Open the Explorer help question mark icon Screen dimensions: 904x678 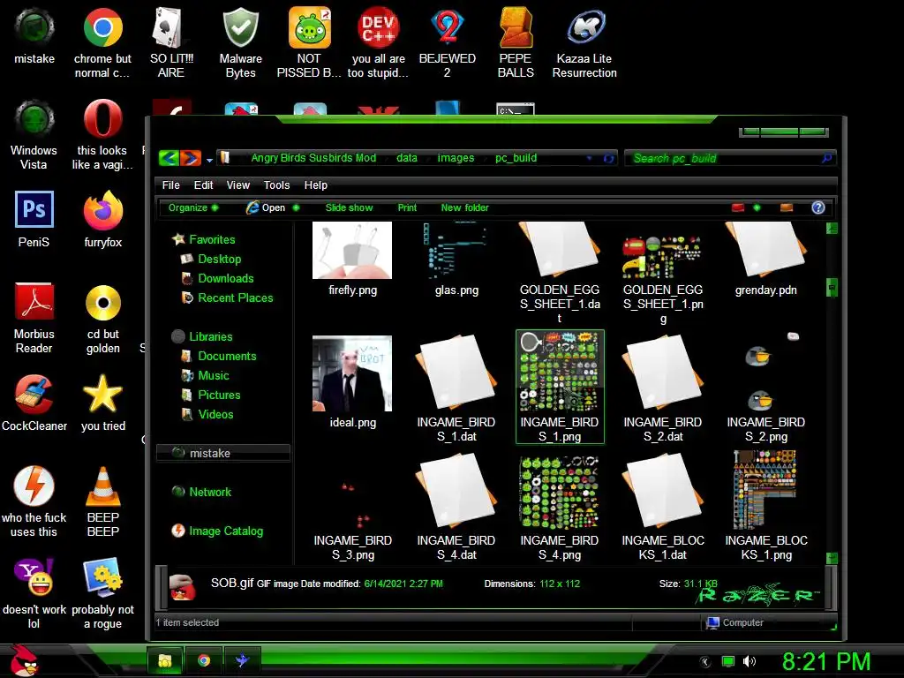coord(818,207)
